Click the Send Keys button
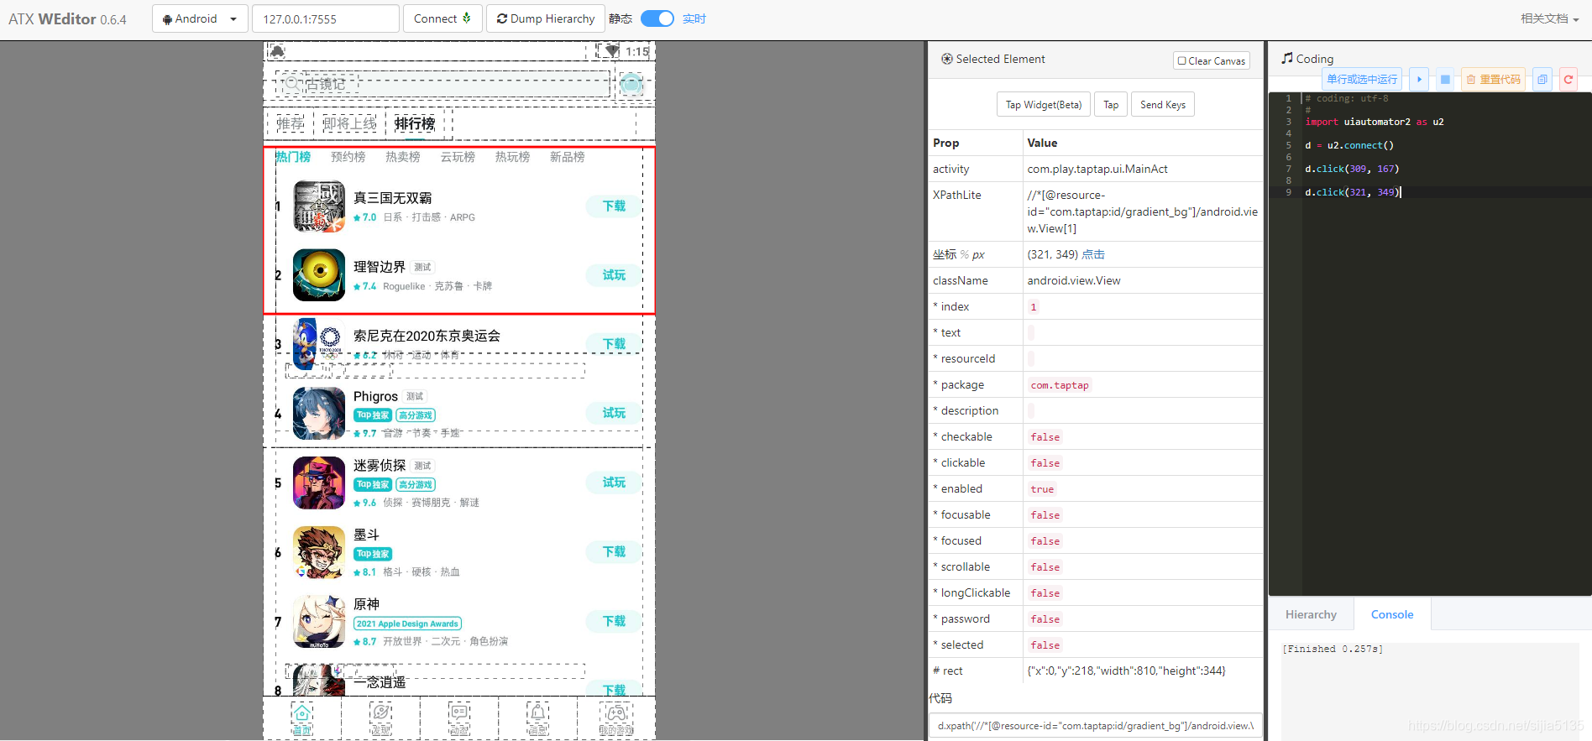Screen dimensions: 1592x741 pos(1163,105)
